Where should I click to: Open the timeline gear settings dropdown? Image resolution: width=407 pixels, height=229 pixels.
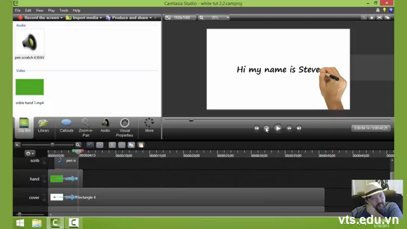pyautogui.click(x=30, y=153)
